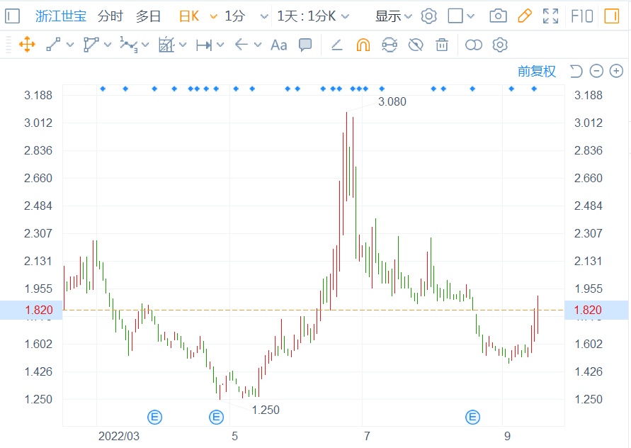The width and height of the screenshot is (631, 448).
Task: Switch to the 分时 view tab
Action: pos(110,16)
